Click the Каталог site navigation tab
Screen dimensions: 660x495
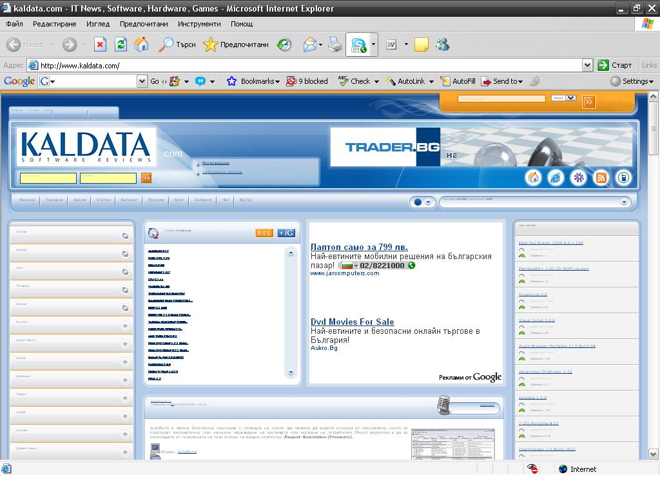pyautogui.click(x=129, y=200)
